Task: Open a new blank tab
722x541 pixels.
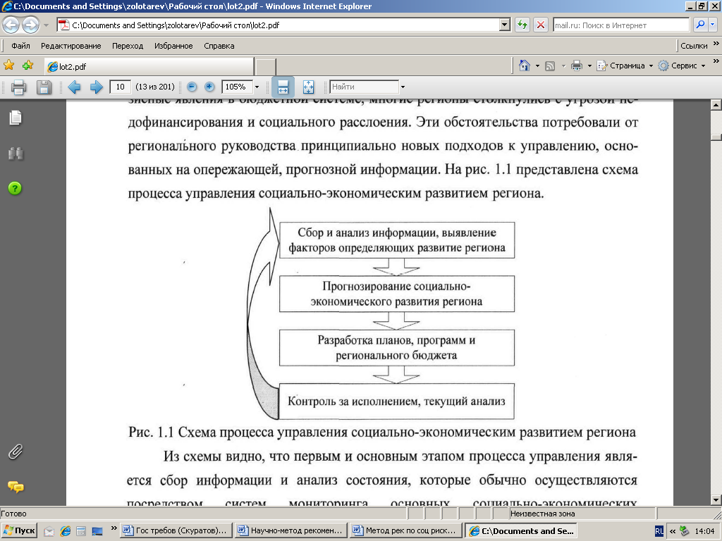Action: 266,67
